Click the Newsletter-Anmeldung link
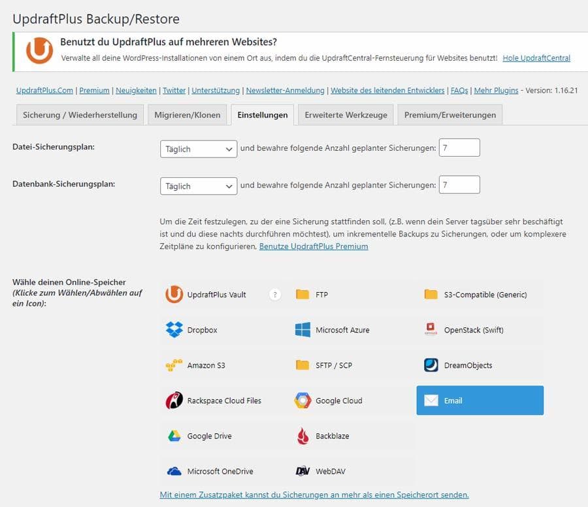 [x=285, y=90]
